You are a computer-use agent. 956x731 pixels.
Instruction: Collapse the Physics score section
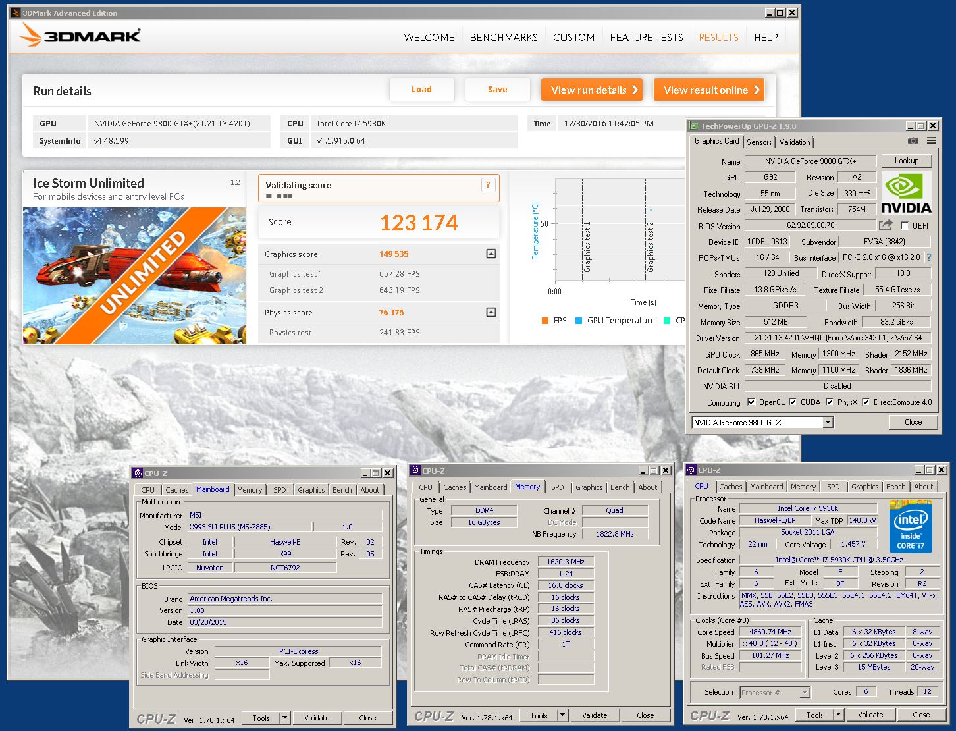[491, 312]
